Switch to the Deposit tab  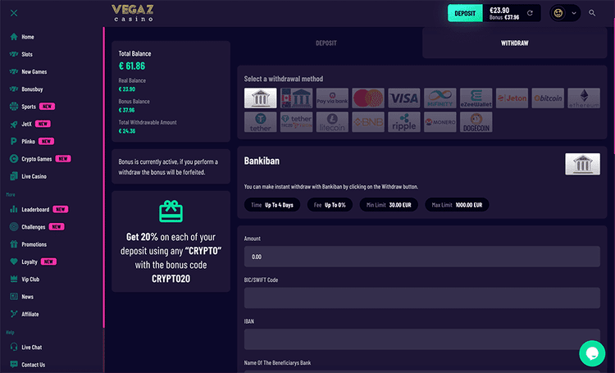326,43
